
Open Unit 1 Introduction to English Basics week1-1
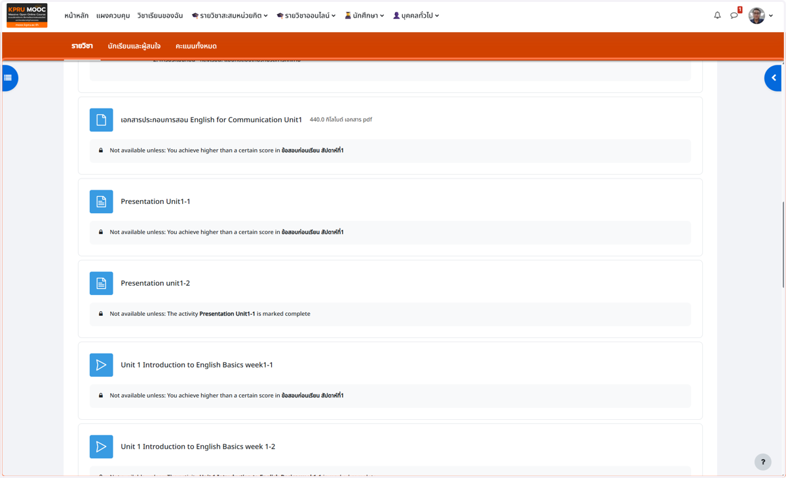pos(196,365)
